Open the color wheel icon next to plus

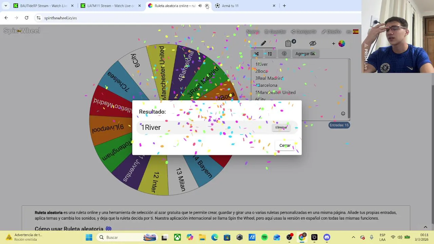(x=341, y=43)
